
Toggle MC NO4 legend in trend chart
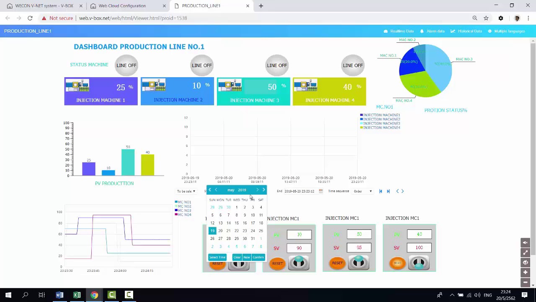tap(183, 215)
